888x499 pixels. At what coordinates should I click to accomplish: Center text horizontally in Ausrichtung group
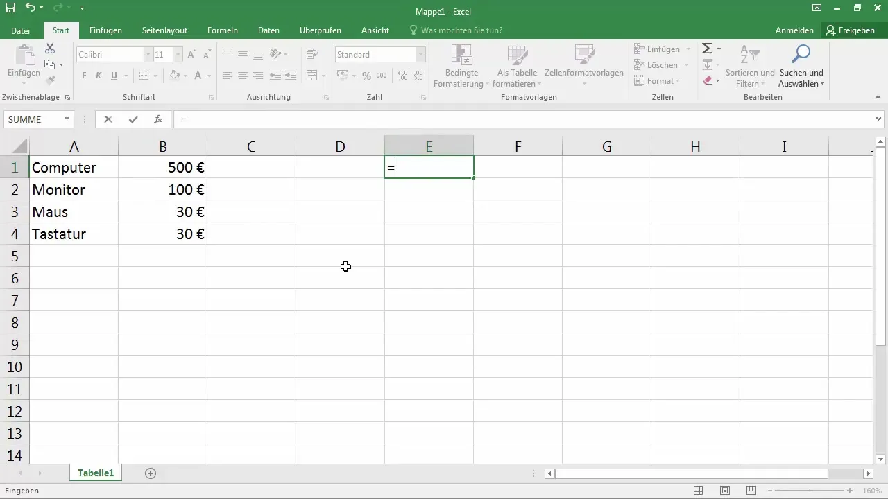tap(243, 76)
